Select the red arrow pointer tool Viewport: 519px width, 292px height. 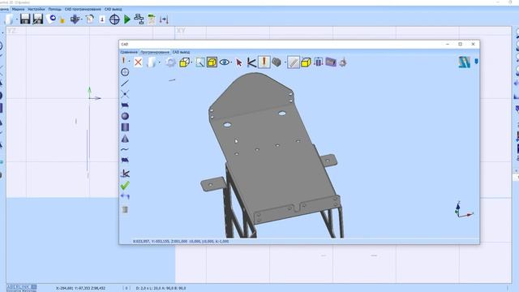tap(239, 62)
